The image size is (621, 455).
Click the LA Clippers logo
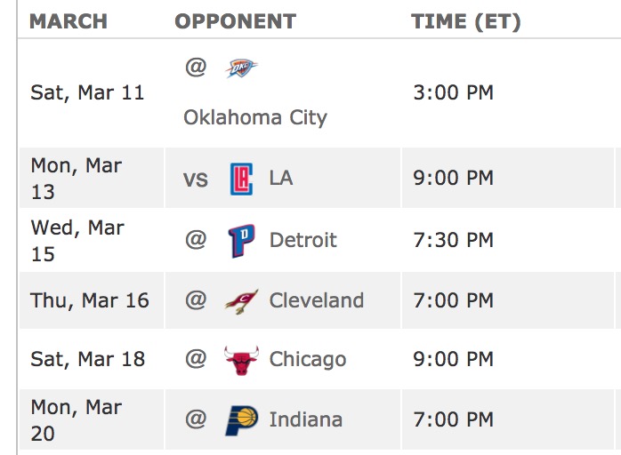[241, 179]
